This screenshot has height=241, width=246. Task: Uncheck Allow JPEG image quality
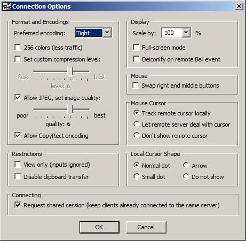[18, 98]
